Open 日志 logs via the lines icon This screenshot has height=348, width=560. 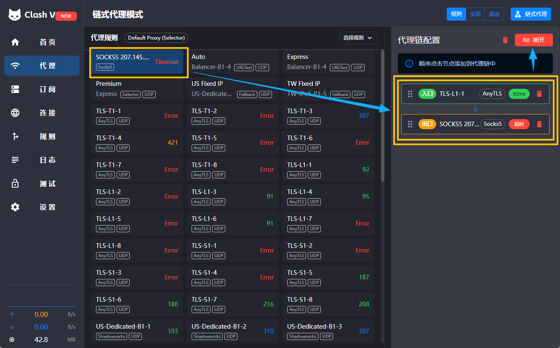[x=15, y=160]
